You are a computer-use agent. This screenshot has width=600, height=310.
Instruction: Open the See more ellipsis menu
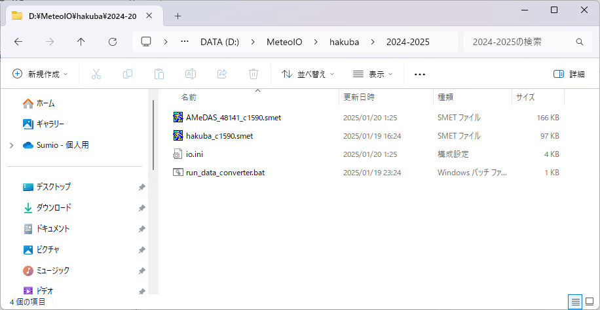click(x=420, y=75)
